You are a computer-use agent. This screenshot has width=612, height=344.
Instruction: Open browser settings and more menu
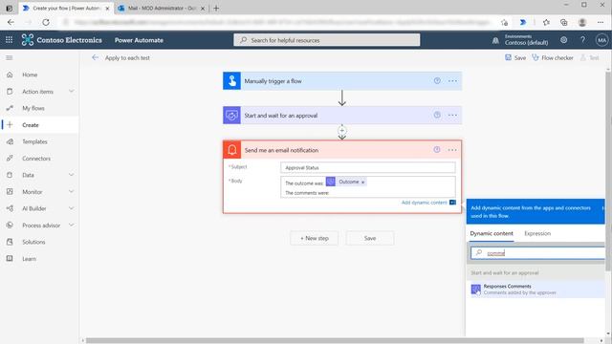click(x=601, y=22)
